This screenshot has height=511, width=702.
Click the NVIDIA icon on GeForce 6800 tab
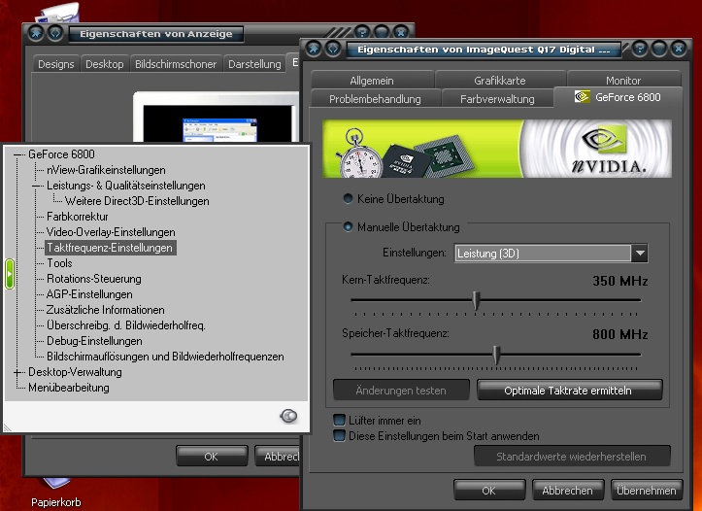(582, 97)
